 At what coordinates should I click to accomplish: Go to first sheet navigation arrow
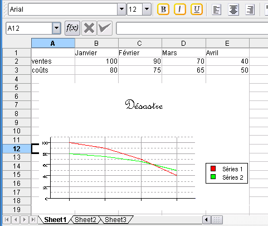pos(7,220)
